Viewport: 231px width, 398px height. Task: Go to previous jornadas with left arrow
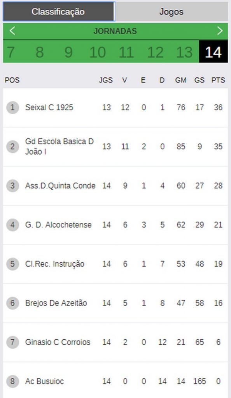pyautogui.click(x=12, y=31)
